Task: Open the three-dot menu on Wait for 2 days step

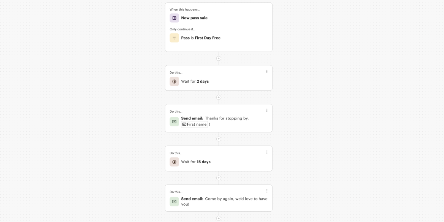Action: pos(267,72)
